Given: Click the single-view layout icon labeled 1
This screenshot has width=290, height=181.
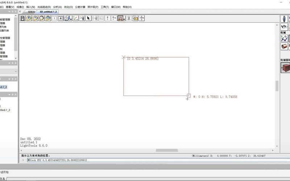Looking at the screenshot, I should (54, 18).
